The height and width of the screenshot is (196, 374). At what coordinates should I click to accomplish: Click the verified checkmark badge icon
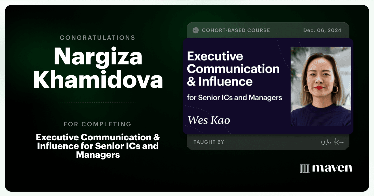pyautogui.click(x=196, y=30)
